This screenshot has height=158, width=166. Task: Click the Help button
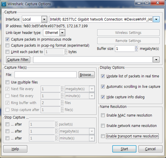(x=15, y=149)
